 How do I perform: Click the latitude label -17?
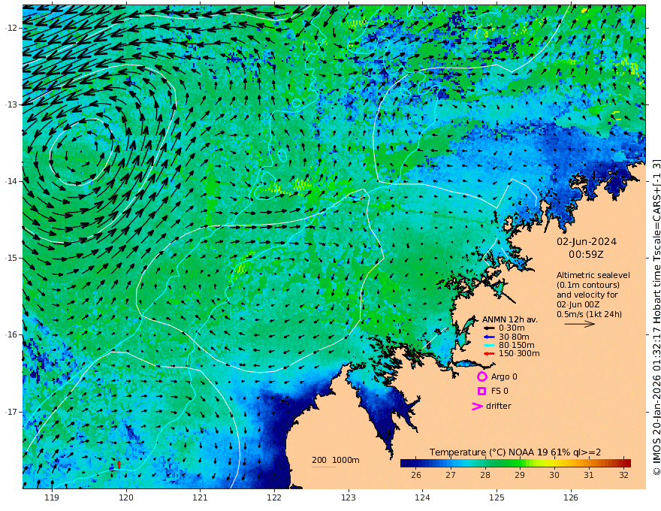(x=12, y=412)
